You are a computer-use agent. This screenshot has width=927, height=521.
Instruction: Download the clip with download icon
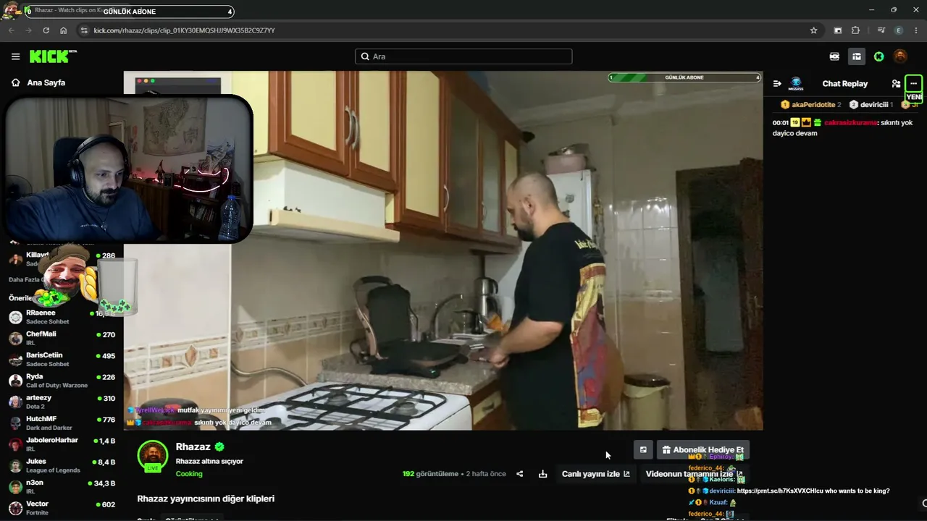[x=542, y=474]
